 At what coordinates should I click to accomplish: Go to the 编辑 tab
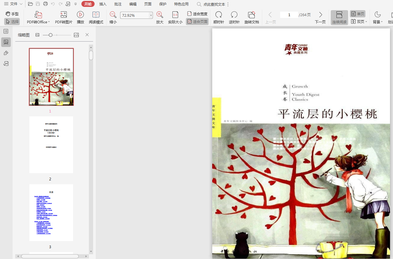point(133,4)
